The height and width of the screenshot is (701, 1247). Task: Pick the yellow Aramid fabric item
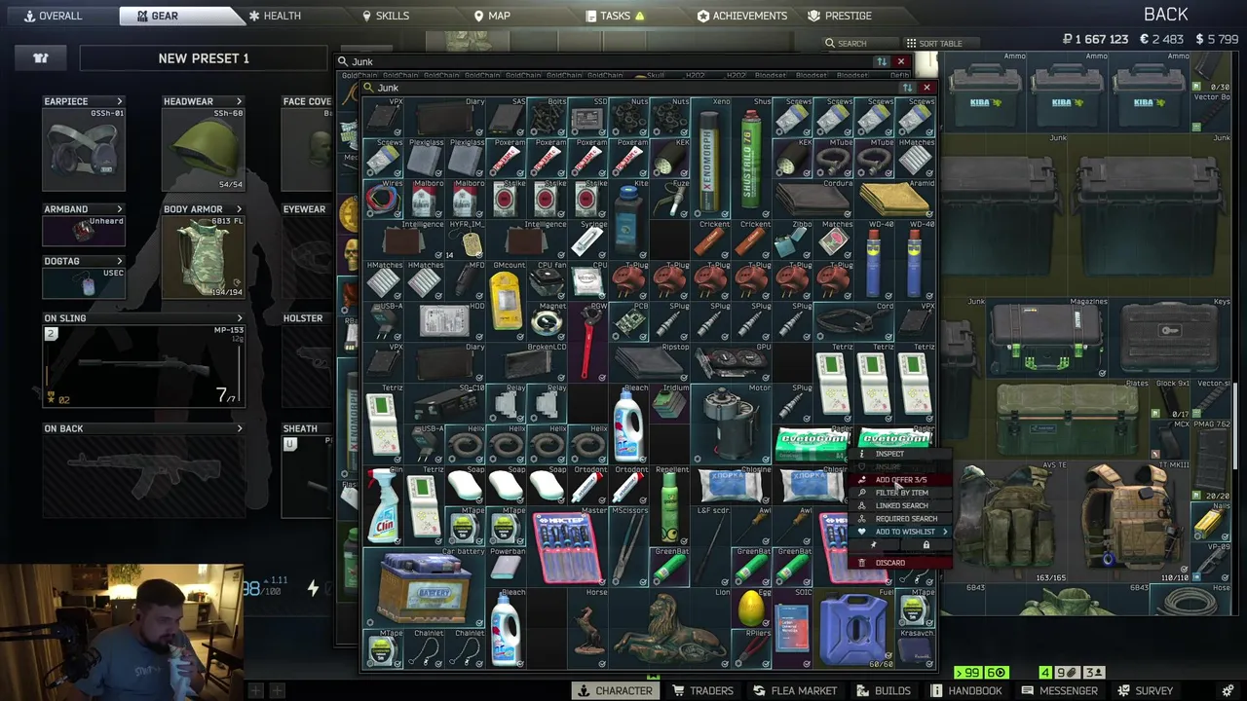coord(894,199)
